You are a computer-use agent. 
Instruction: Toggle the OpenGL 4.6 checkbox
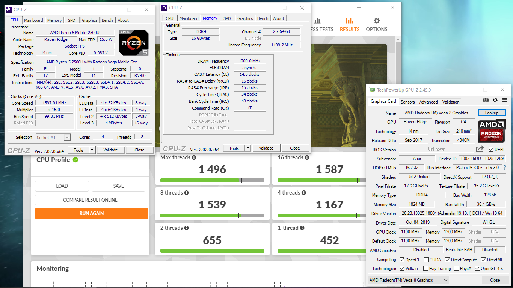point(477,268)
